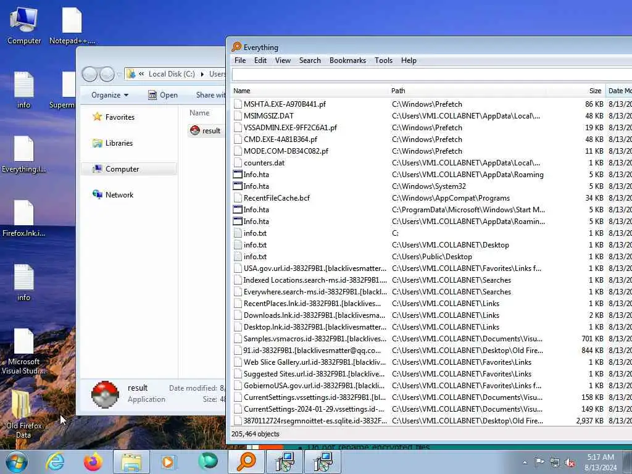Click the Name column header in Explorer
The image size is (632, 474).
click(x=199, y=113)
